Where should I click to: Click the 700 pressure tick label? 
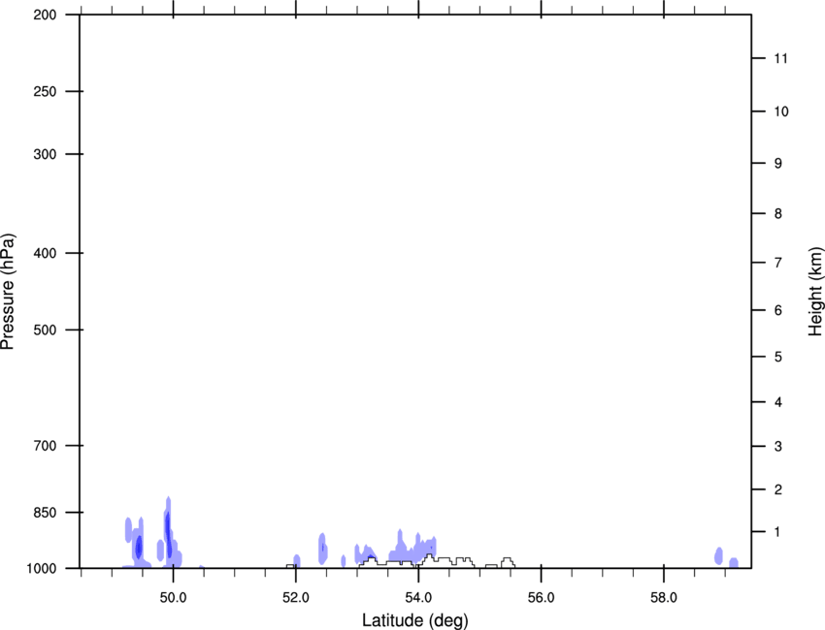(45, 446)
